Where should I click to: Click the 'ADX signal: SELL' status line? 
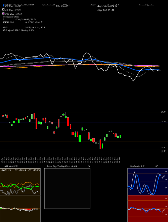[x=18, y=30]
